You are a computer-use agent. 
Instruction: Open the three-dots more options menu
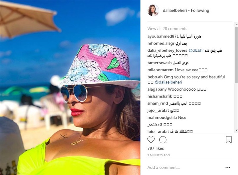[228, 167]
